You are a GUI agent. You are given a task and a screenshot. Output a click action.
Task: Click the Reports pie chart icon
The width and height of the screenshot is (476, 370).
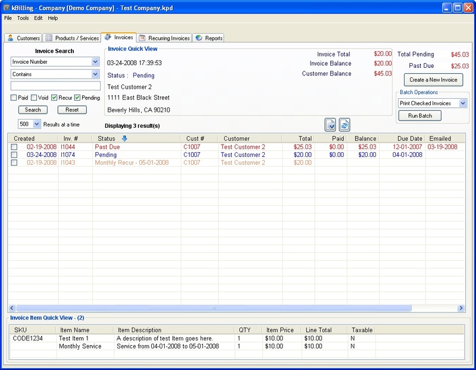pos(199,38)
